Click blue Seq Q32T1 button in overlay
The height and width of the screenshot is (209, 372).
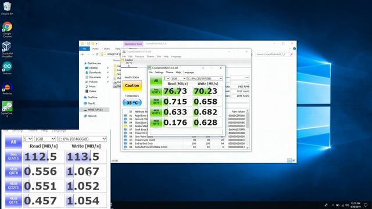(13, 157)
